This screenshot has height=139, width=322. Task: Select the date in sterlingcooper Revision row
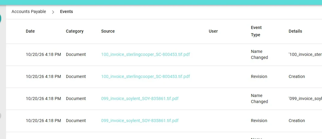coord(43,76)
